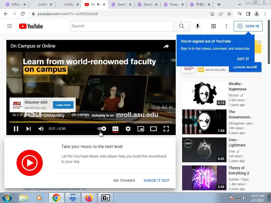Screen dimensions: 271x203
Task: Click the page vertical scrollbar
Action: tap(269, 42)
